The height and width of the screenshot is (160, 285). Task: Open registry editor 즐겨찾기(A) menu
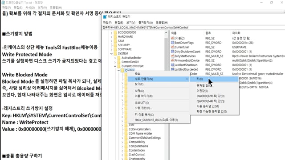tap(146, 23)
